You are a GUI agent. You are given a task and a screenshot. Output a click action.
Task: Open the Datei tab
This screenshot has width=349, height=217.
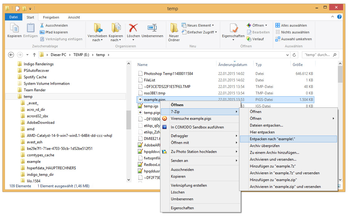(14, 17)
